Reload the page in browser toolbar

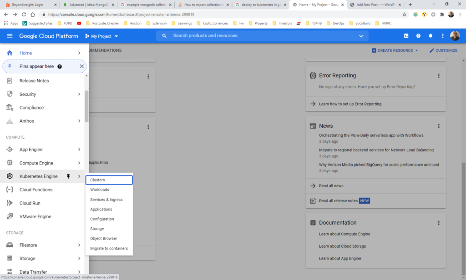pyautogui.click(x=24, y=14)
